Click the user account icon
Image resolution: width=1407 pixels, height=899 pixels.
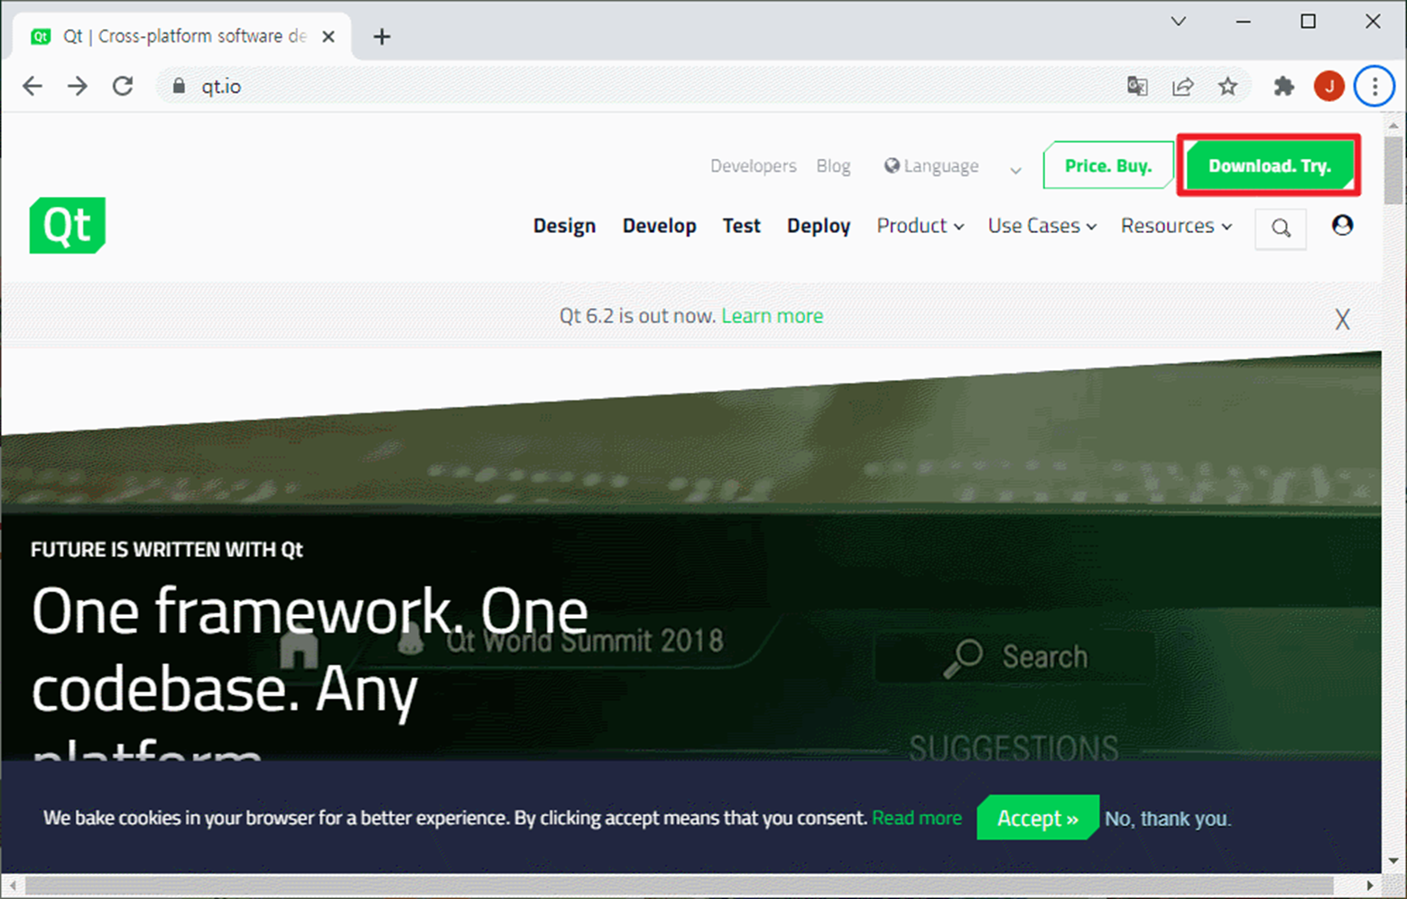[x=1342, y=225]
